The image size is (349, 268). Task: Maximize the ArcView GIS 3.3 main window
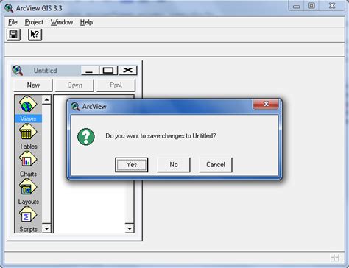tap(311, 6)
